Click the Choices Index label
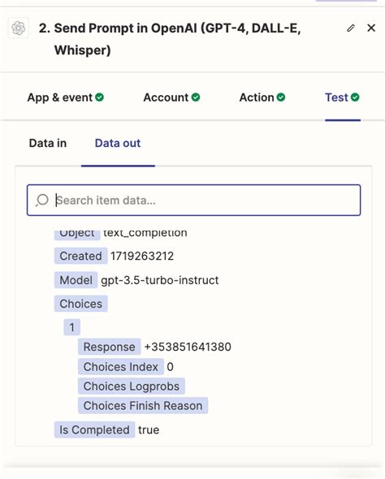Screen dimensions: 385x479 pyautogui.click(x=121, y=367)
